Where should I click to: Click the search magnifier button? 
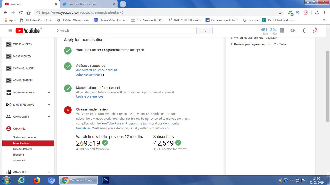point(204,30)
